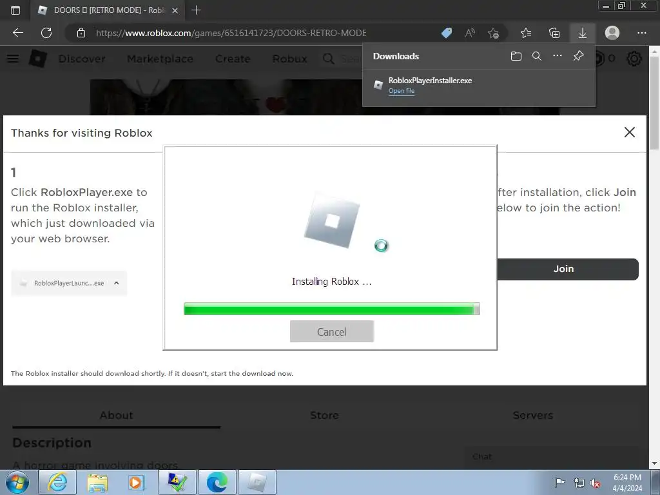Image resolution: width=660 pixels, height=495 pixels.
Task: Open the Create nav item
Action: pos(233,59)
